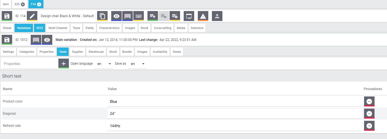Select the variation-level Texts tab

click(x=63, y=52)
